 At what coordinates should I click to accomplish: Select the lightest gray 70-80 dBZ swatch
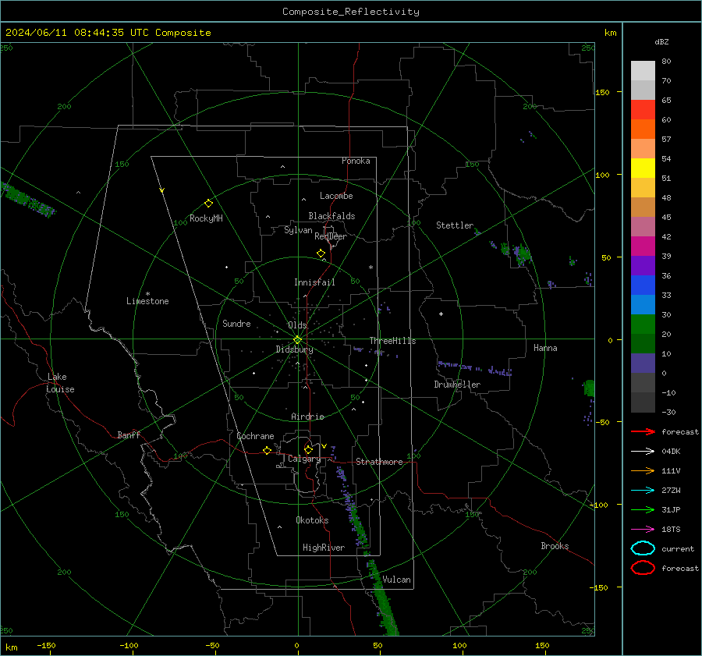pyautogui.click(x=643, y=71)
